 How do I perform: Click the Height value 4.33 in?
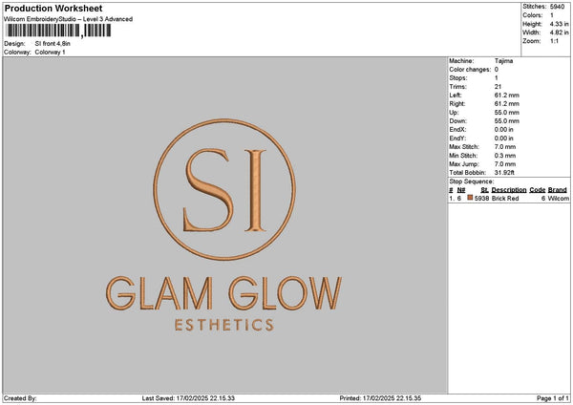[x=559, y=24]
